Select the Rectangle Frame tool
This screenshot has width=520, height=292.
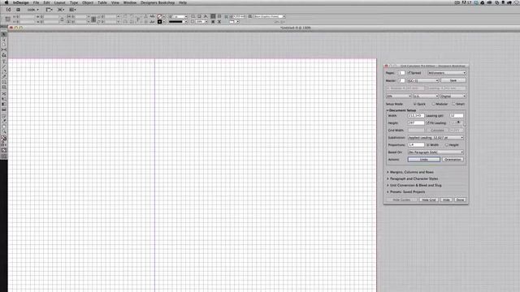(3, 82)
